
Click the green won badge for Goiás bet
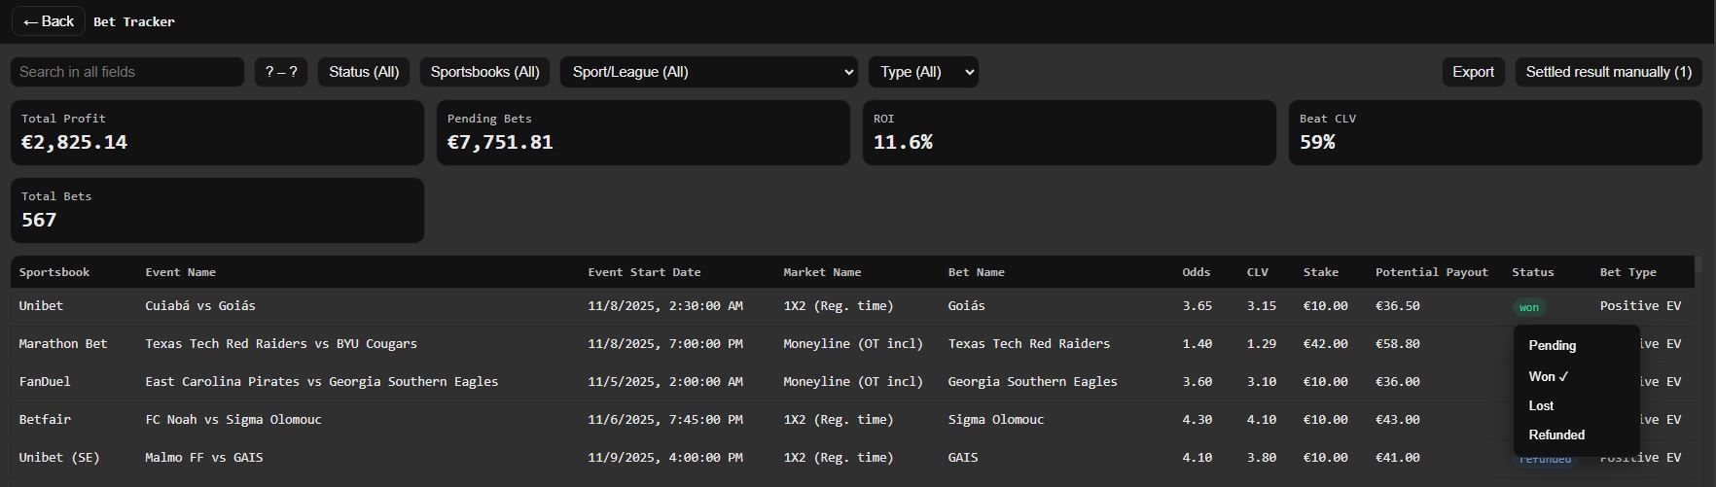point(1529,307)
